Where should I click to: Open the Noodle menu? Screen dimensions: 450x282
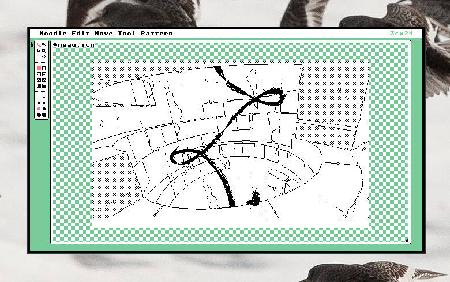52,34
